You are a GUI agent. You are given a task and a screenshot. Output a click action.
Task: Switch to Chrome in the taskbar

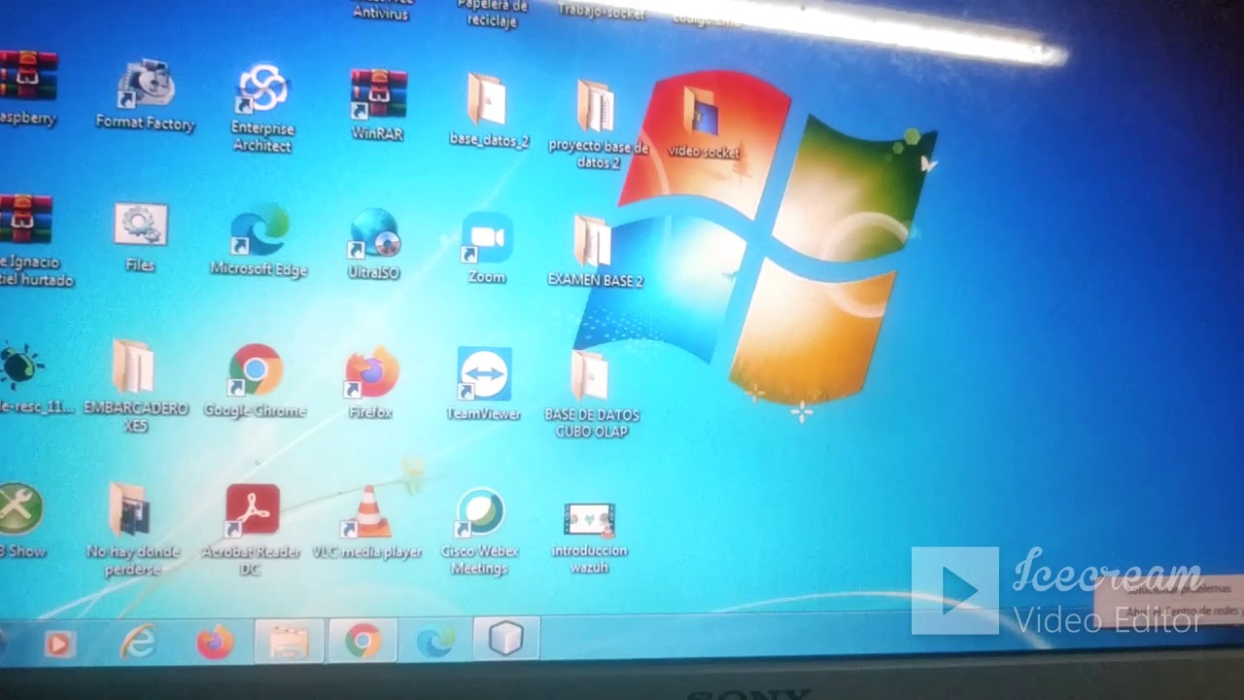(363, 641)
